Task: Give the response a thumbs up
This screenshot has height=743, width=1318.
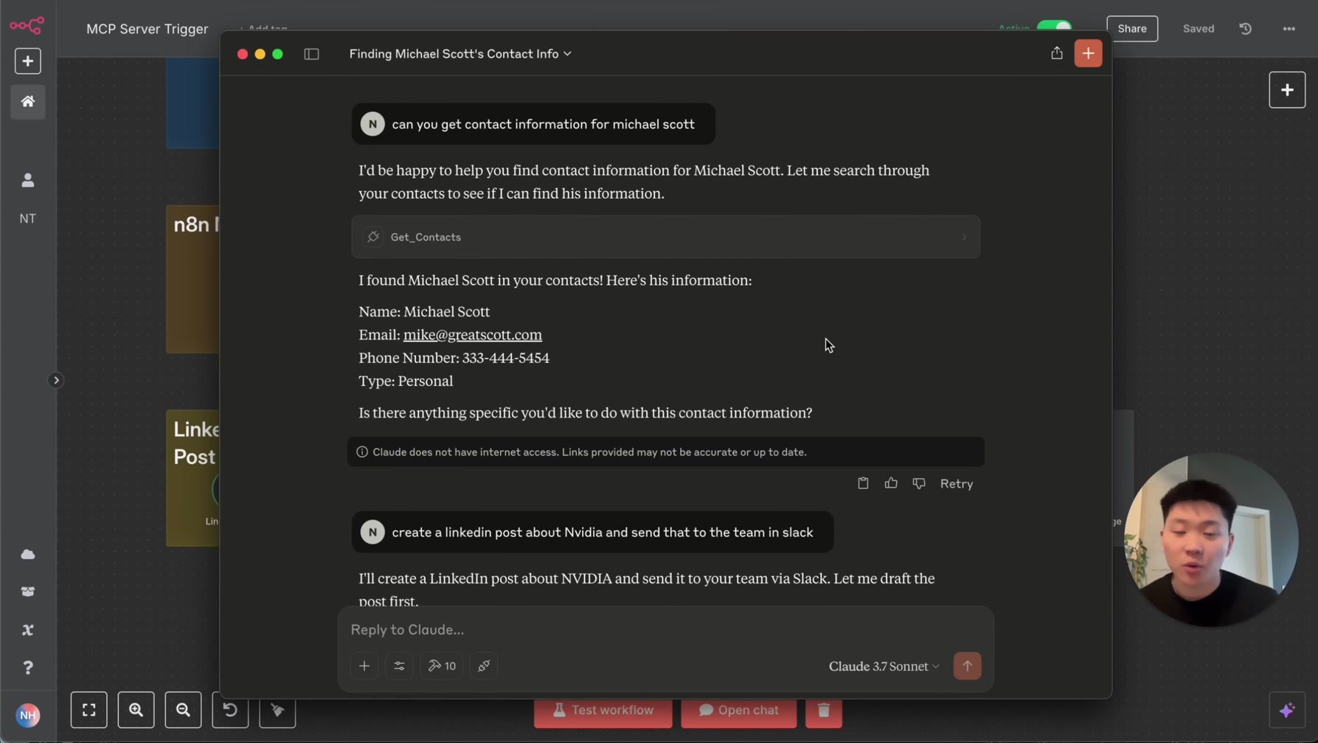Action: click(891, 483)
